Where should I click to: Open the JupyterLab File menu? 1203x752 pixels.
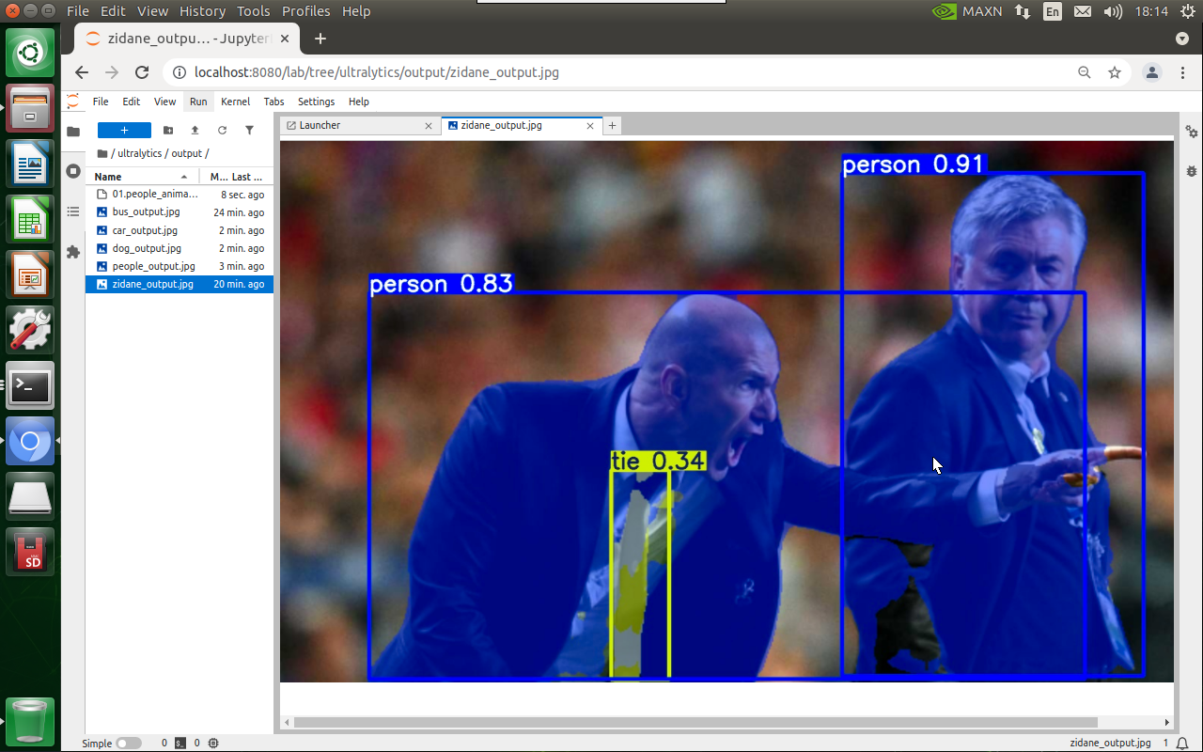coord(101,102)
